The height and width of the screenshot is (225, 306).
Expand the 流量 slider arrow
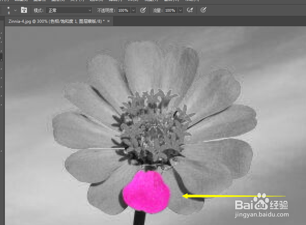181,10
